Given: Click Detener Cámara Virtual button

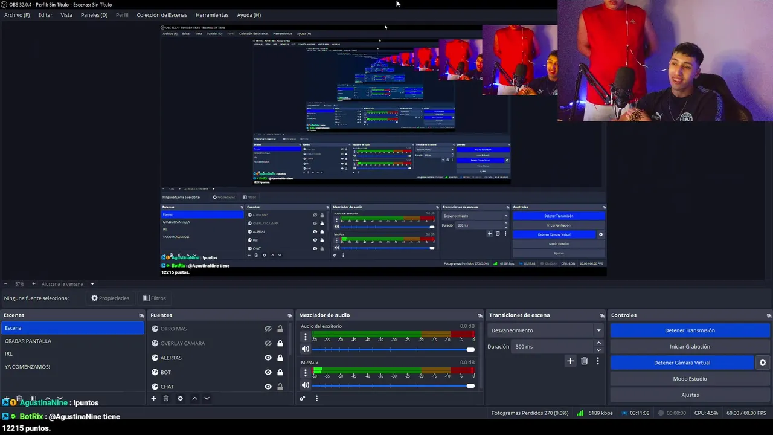Looking at the screenshot, I should (682, 362).
